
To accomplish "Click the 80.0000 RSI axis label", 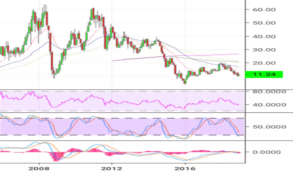I will click(x=269, y=92).
